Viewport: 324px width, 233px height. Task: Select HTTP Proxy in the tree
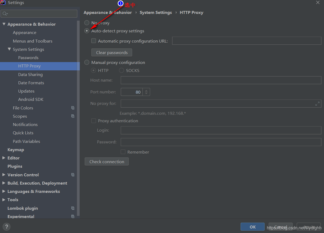click(x=40, y=66)
